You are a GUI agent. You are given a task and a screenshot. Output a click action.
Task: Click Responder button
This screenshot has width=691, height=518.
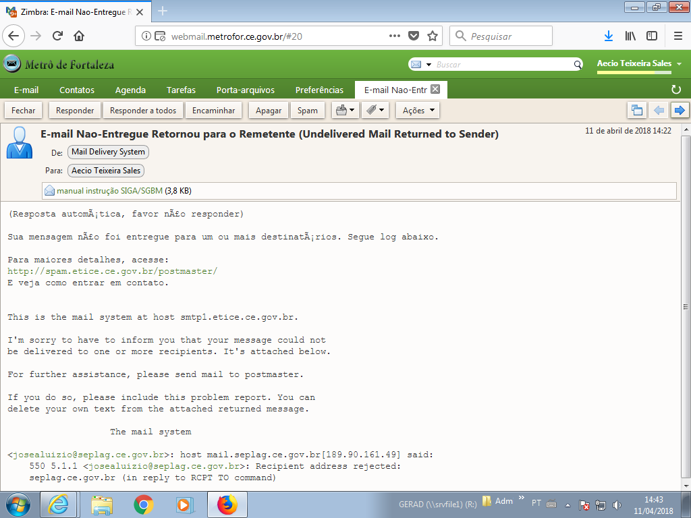[x=75, y=110]
